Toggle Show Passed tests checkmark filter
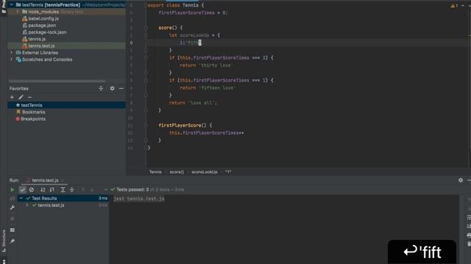The width and height of the screenshot is (471, 264). click(x=23, y=190)
